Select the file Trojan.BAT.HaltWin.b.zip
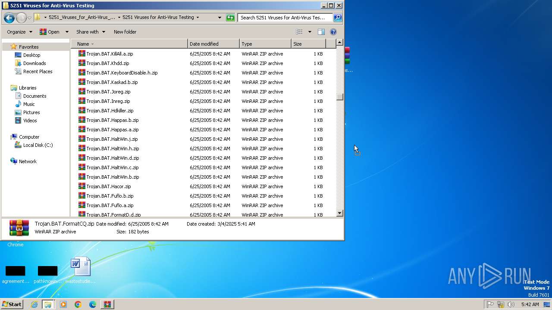The height and width of the screenshot is (310, 552). (x=113, y=177)
